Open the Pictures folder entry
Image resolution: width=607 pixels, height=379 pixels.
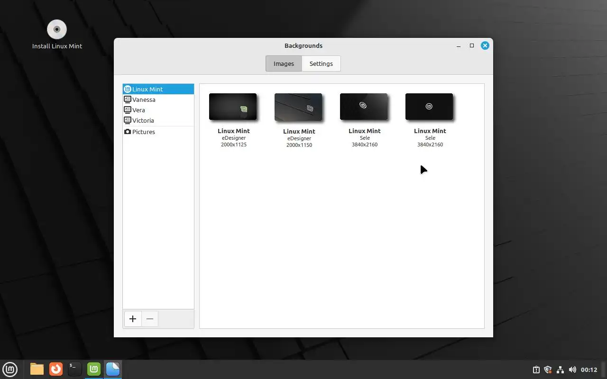(x=158, y=132)
